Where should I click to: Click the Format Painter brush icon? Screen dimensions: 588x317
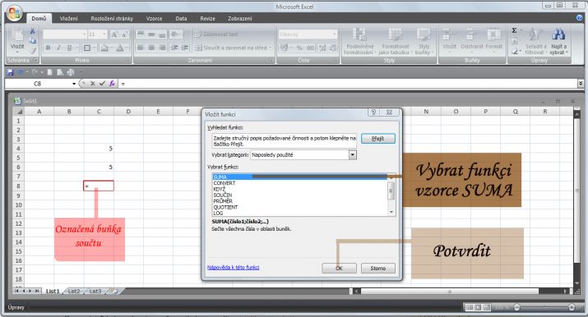33,51
